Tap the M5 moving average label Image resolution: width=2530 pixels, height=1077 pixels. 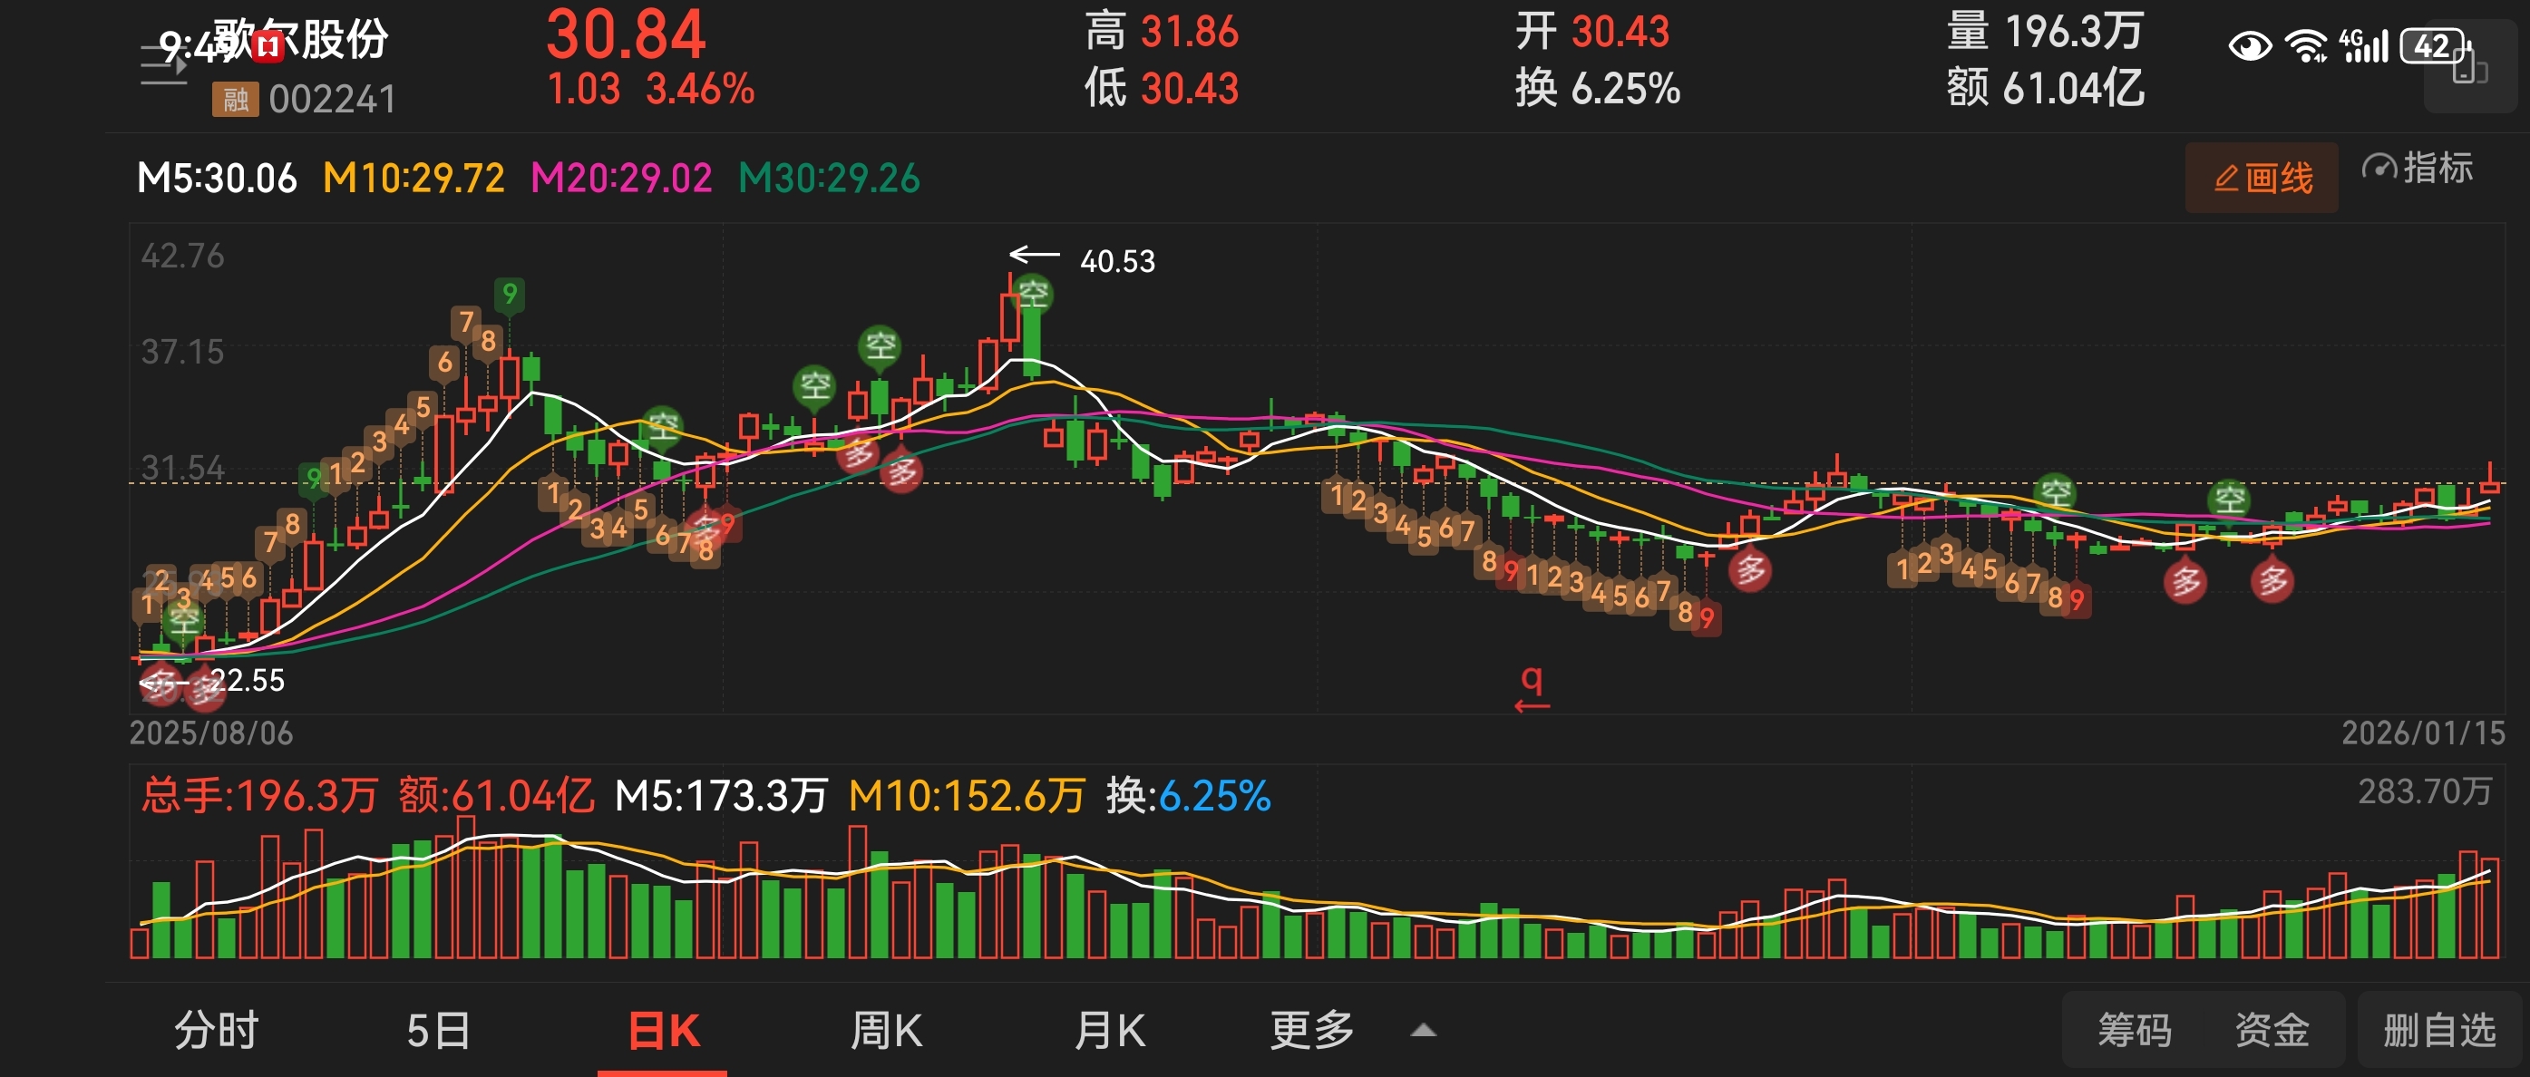pos(217,179)
